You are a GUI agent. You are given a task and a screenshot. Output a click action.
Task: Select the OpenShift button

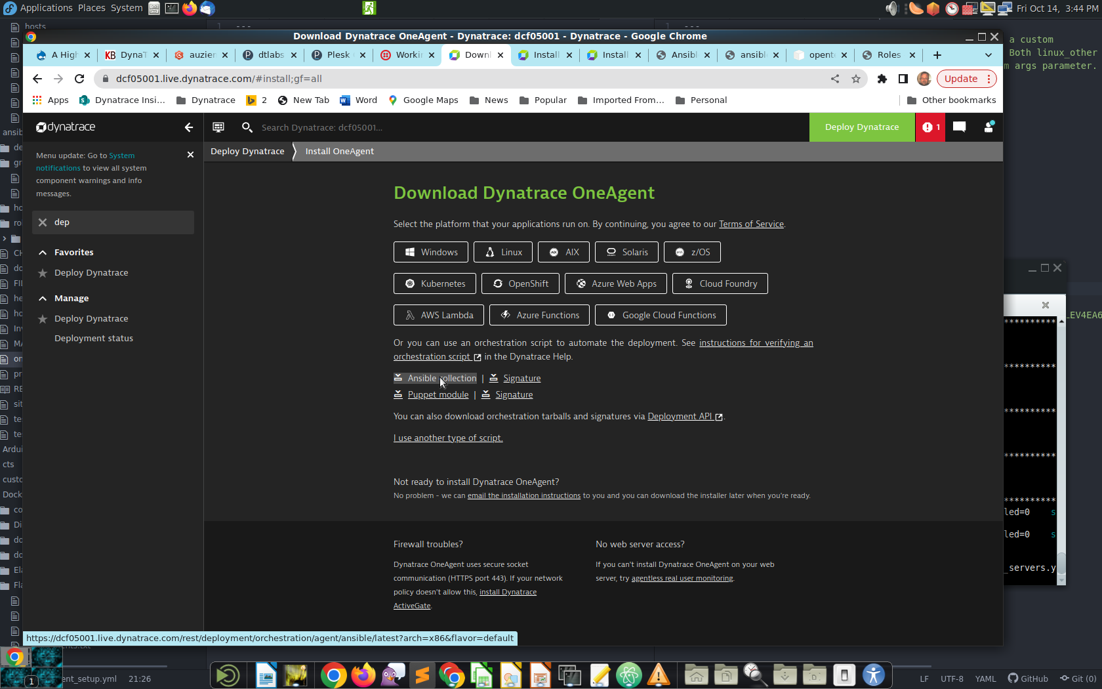pos(520,283)
